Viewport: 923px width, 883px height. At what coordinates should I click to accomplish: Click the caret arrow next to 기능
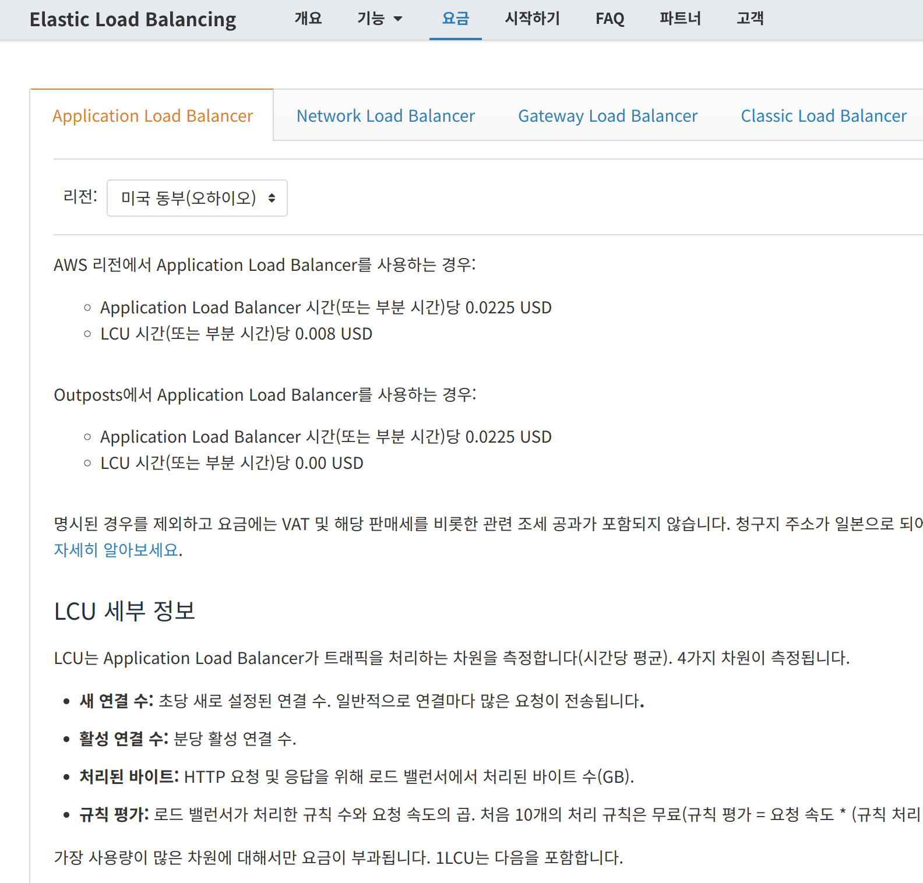point(398,19)
